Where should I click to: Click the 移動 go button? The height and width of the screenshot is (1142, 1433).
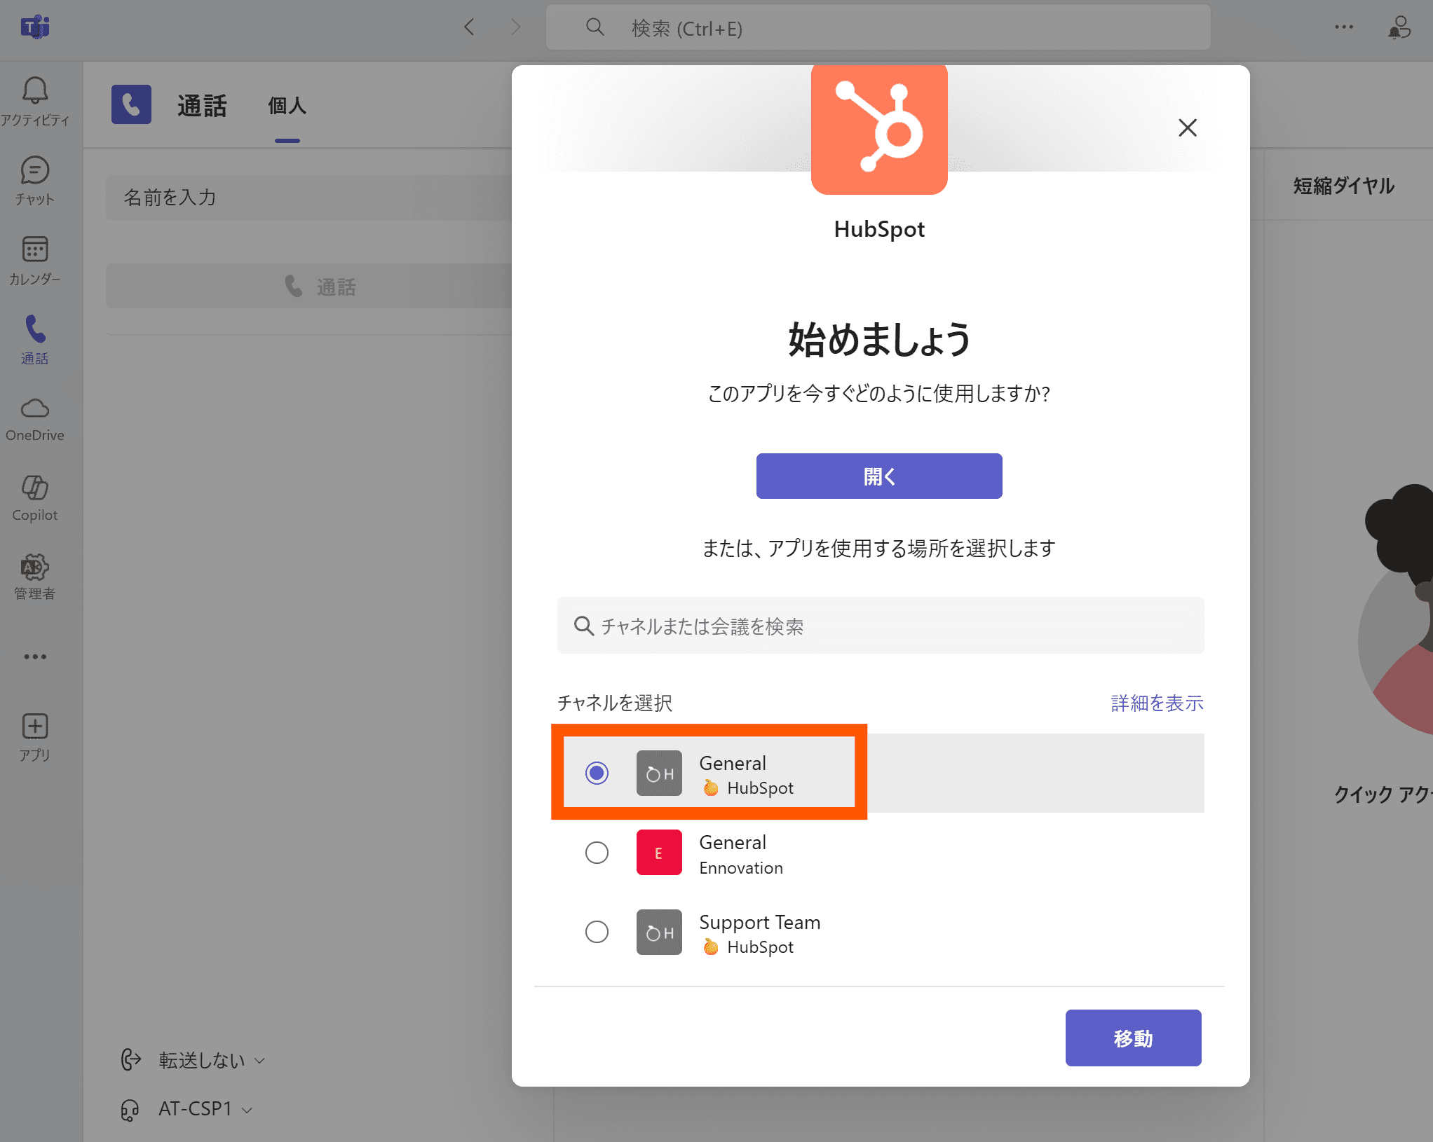click(1132, 1038)
